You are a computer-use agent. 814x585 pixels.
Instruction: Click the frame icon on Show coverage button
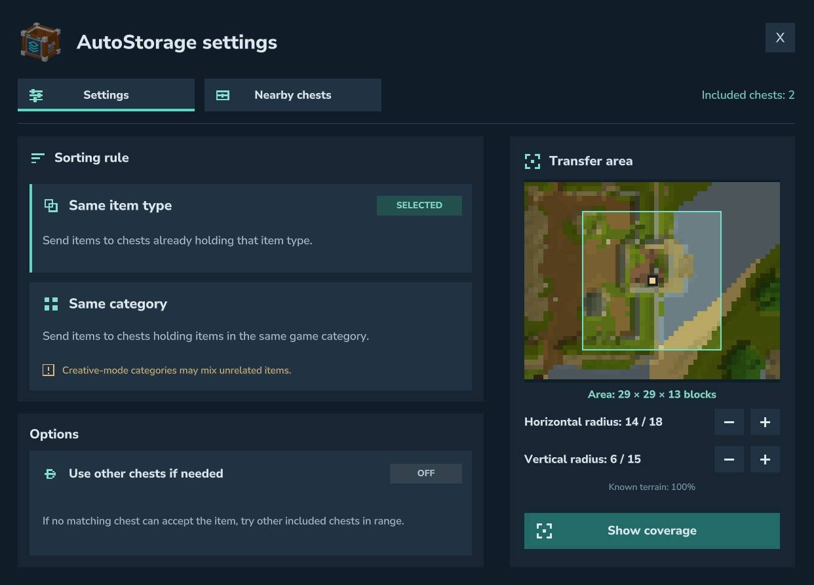click(544, 531)
